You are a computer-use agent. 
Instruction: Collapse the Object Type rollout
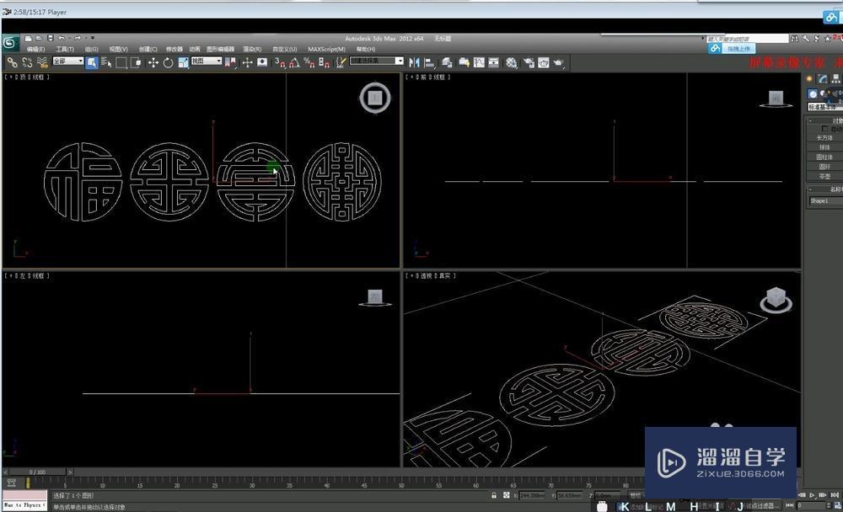tap(811, 120)
